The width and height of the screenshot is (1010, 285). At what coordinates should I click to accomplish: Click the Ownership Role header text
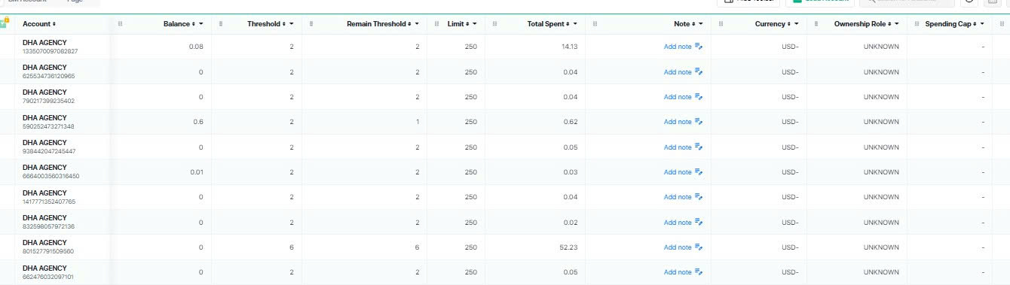(x=862, y=24)
